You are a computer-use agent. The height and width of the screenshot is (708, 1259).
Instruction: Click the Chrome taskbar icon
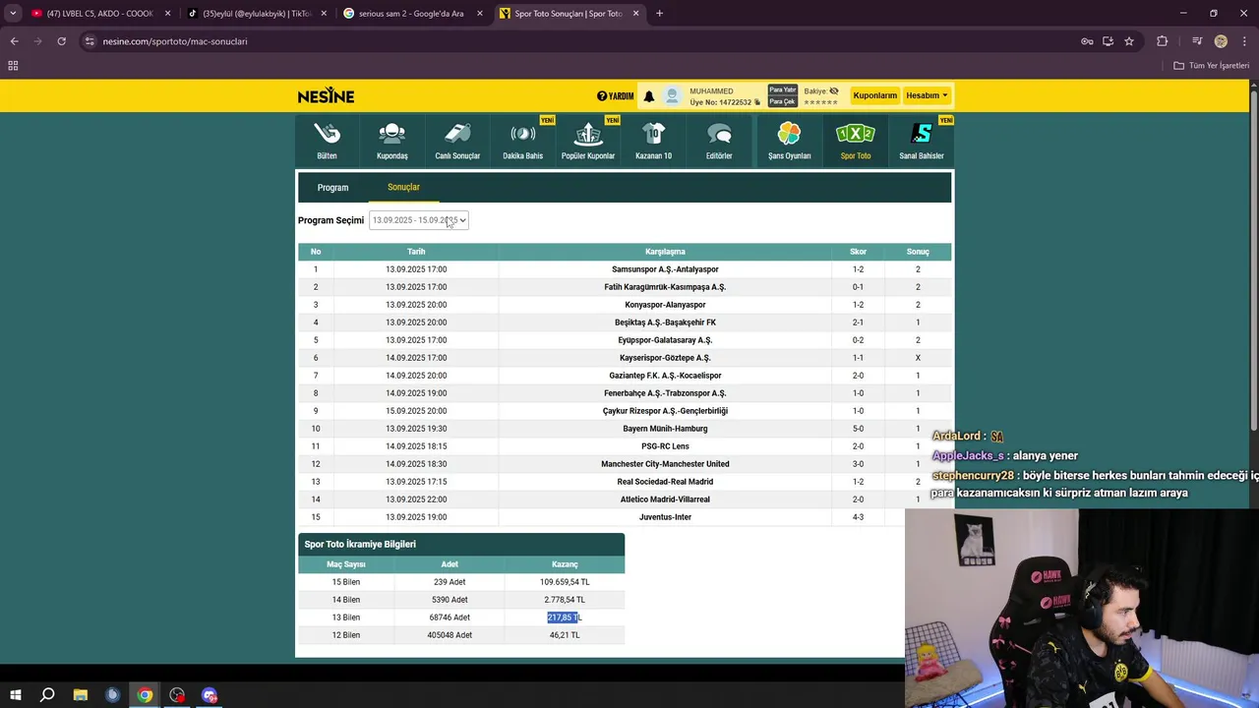click(x=145, y=695)
